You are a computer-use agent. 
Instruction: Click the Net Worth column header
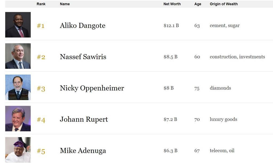click(x=172, y=4)
